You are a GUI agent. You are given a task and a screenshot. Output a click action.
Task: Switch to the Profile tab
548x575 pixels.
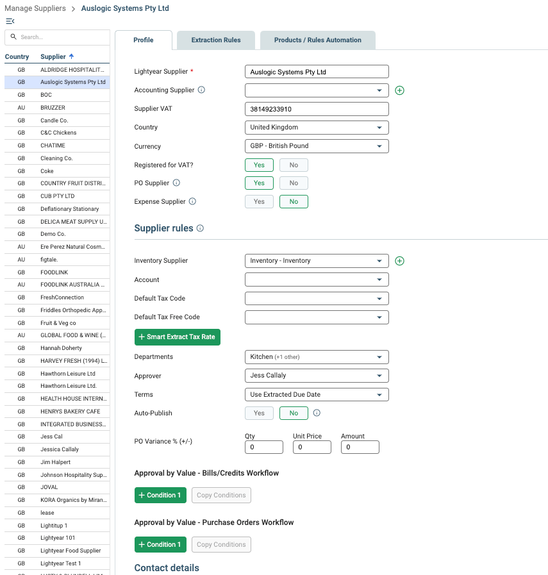144,40
